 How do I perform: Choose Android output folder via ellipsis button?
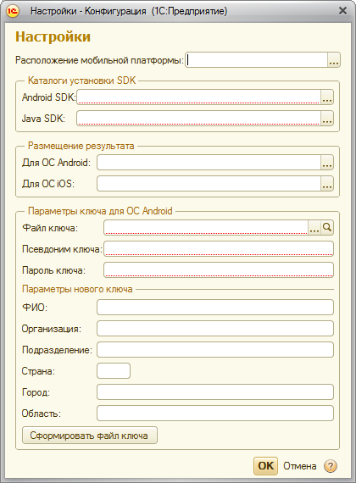pos(327,163)
